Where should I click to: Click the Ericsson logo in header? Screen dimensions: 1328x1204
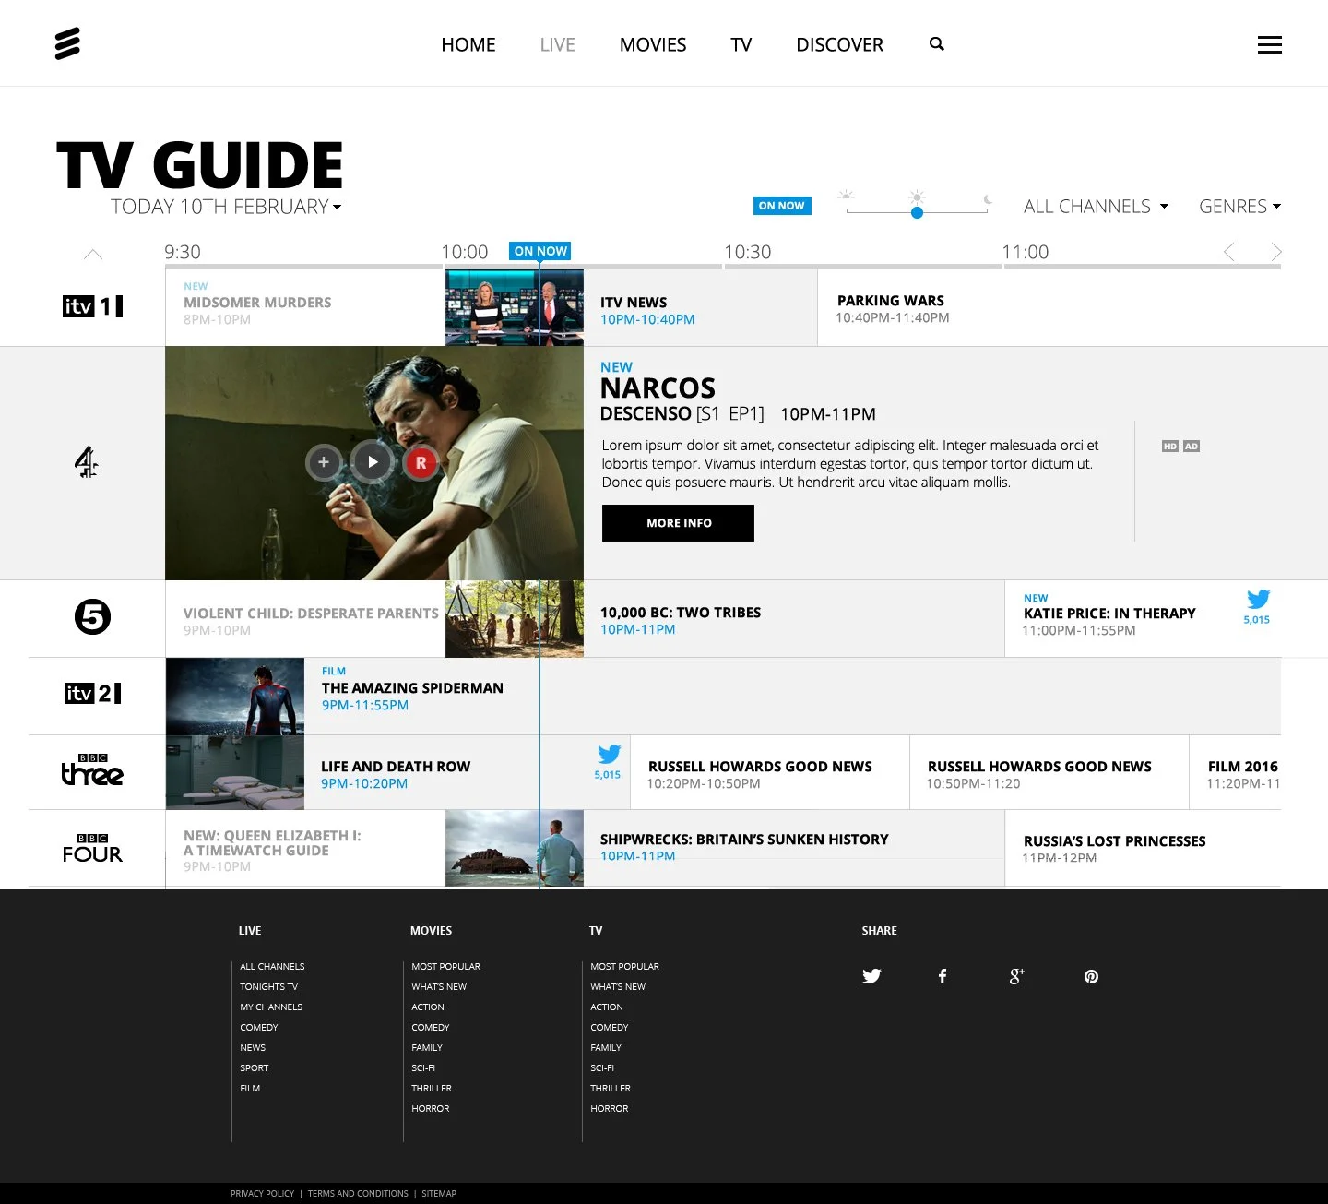(67, 43)
